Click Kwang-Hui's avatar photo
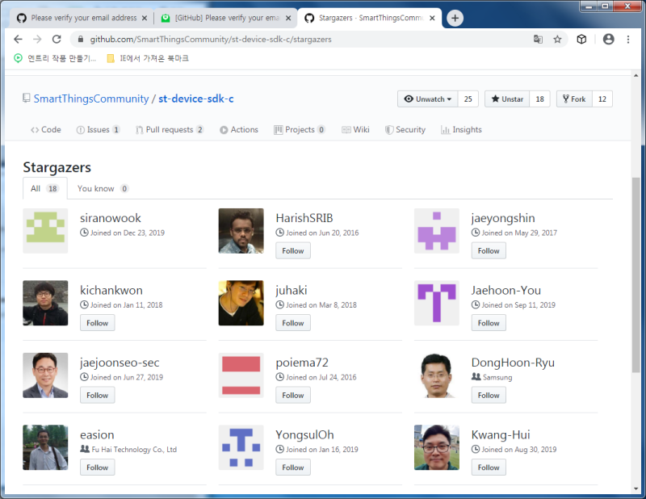Viewport: 646px width, 499px height. tap(437, 447)
